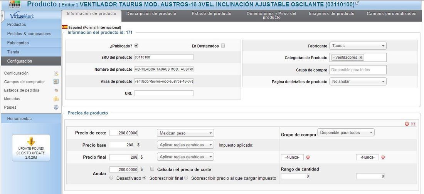
Task: Click the red delete price icon
Action: 407,124
